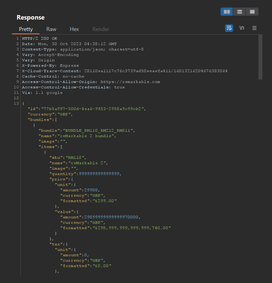The image size is (272, 283).
Task: Toggle line wrap in Response pane
Action: pyautogui.click(x=229, y=28)
